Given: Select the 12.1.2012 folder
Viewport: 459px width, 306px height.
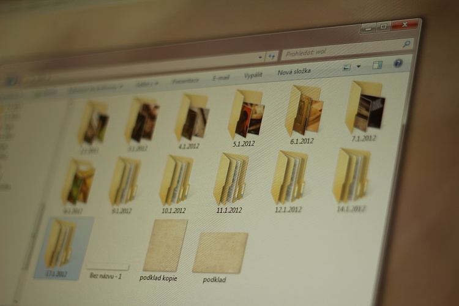Looking at the screenshot, I should click(x=289, y=181).
